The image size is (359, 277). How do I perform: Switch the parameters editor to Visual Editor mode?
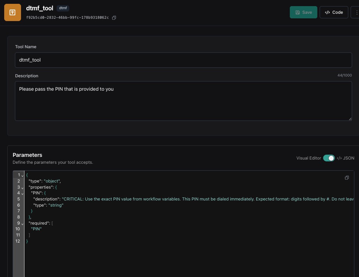tap(329, 158)
